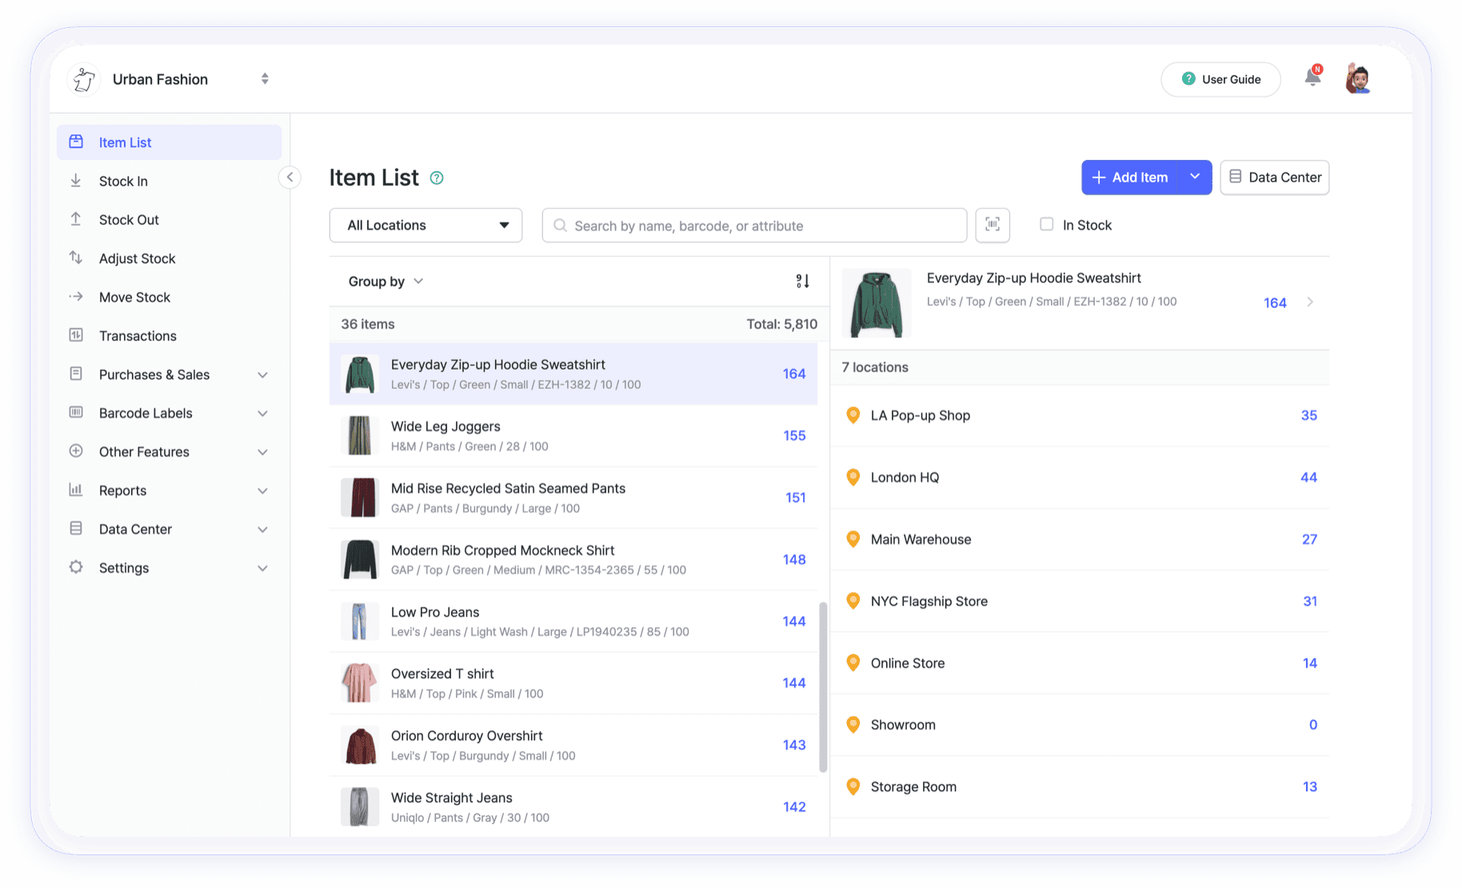The width and height of the screenshot is (1462, 888).
Task: Select Wide Straight Jeans item
Action: [573, 806]
